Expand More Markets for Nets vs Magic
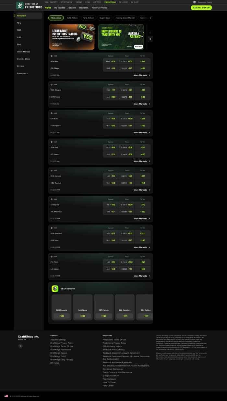Image resolution: width=227 pixels, height=401 pixels. pyautogui.click(x=142, y=75)
